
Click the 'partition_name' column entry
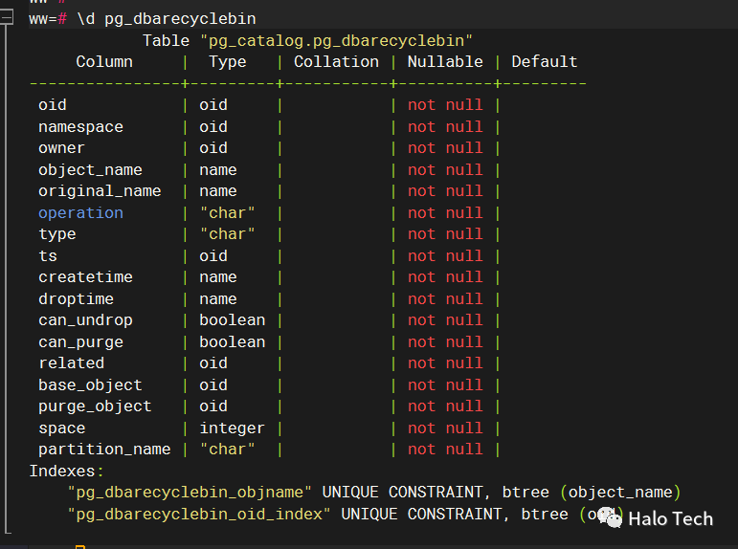[104, 450]
